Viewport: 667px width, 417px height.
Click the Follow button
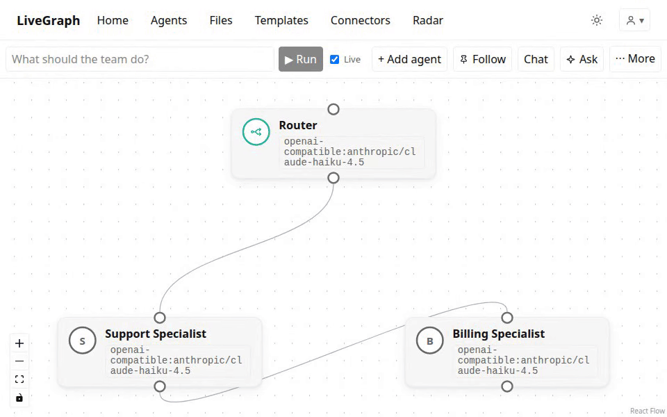click(482, 59)
